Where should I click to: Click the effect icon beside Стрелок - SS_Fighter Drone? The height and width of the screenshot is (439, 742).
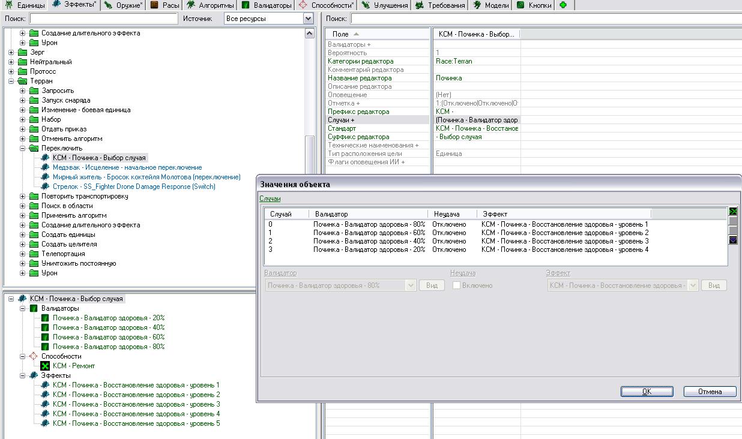pyautogui.click(x=46, y=187)
